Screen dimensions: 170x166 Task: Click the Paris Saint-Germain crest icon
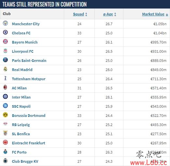tap(5, 60)
